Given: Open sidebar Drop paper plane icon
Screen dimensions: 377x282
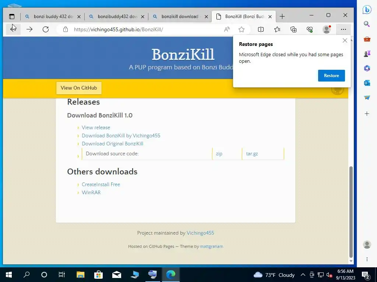Looking at the screenshot, I should point(367,98).
